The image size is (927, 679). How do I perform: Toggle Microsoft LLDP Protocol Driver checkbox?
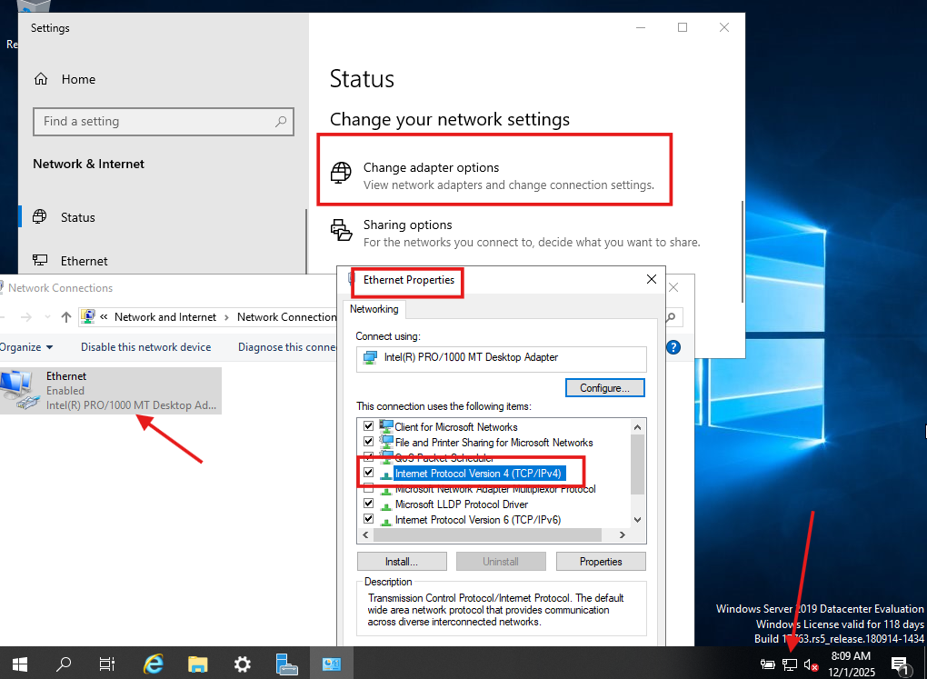pyautogui.click(x=368, y=504)
